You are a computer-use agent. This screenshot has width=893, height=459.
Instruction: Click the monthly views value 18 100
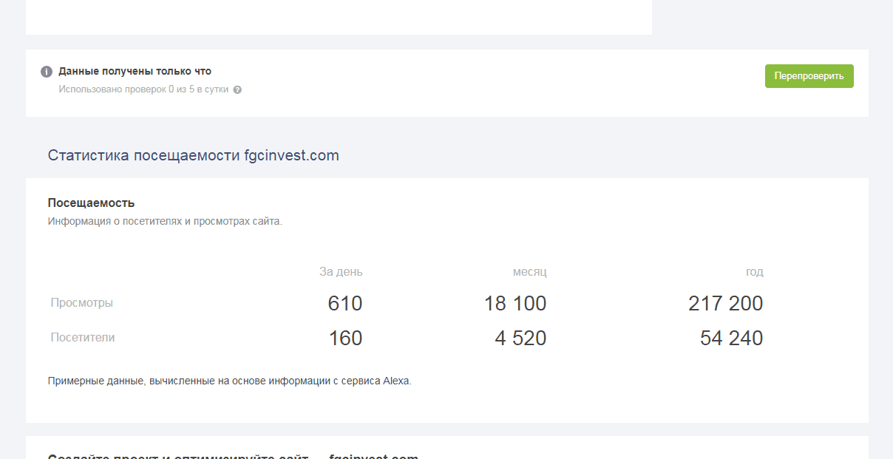(515, 304)
